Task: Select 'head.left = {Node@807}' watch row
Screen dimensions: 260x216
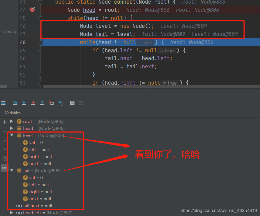Action: [44, 213]
